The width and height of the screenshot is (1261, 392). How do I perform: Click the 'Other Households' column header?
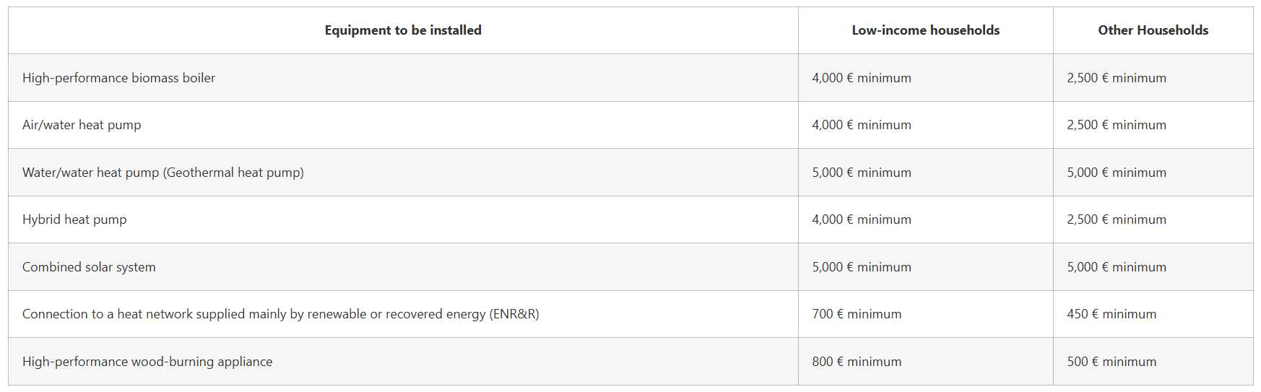coord(1153,30)
